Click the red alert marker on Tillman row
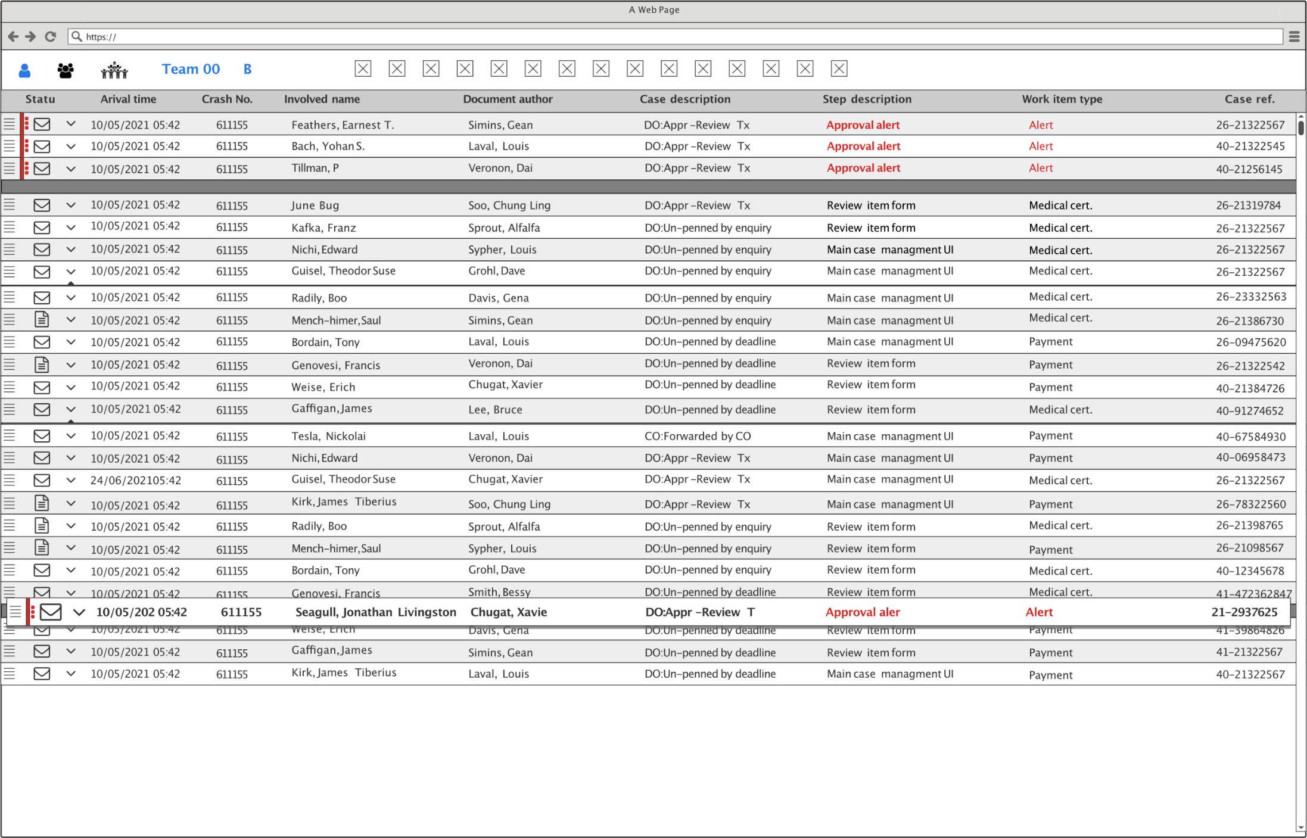This screenshot has width=1307, height=838. pos(26,169)
